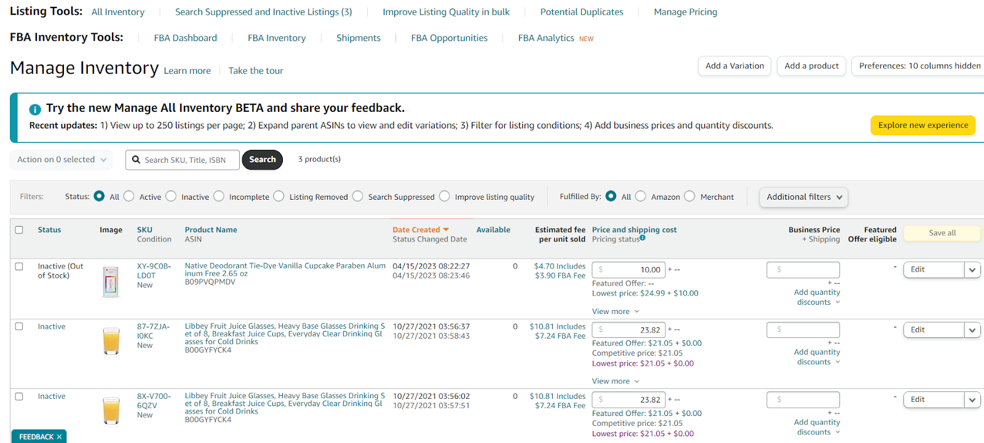
Task: Click the Explore new experience button
Action: click(x=922, y=125)
